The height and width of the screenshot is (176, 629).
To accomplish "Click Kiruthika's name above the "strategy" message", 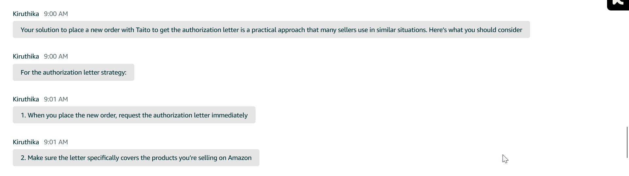I will click(x=26, y=56).
